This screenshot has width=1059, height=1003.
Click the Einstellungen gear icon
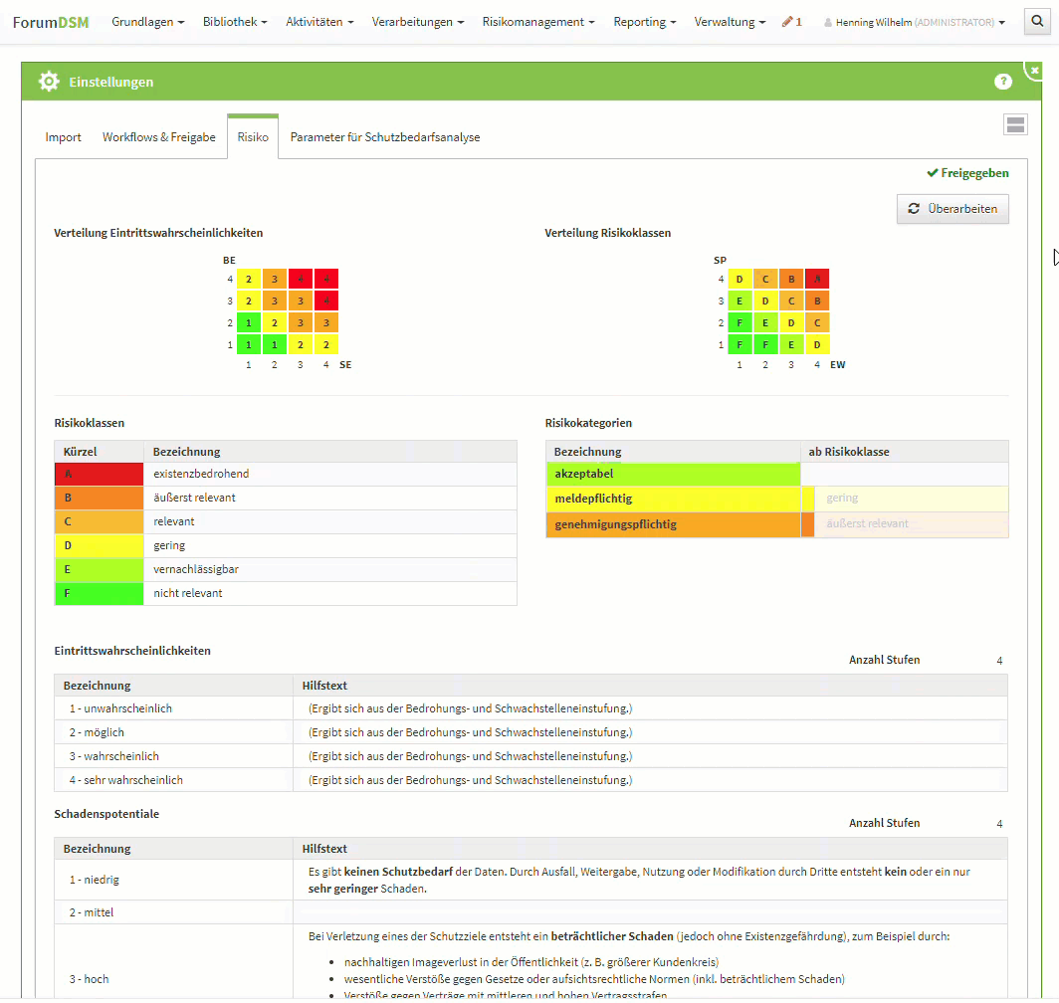tap(49, 82)
